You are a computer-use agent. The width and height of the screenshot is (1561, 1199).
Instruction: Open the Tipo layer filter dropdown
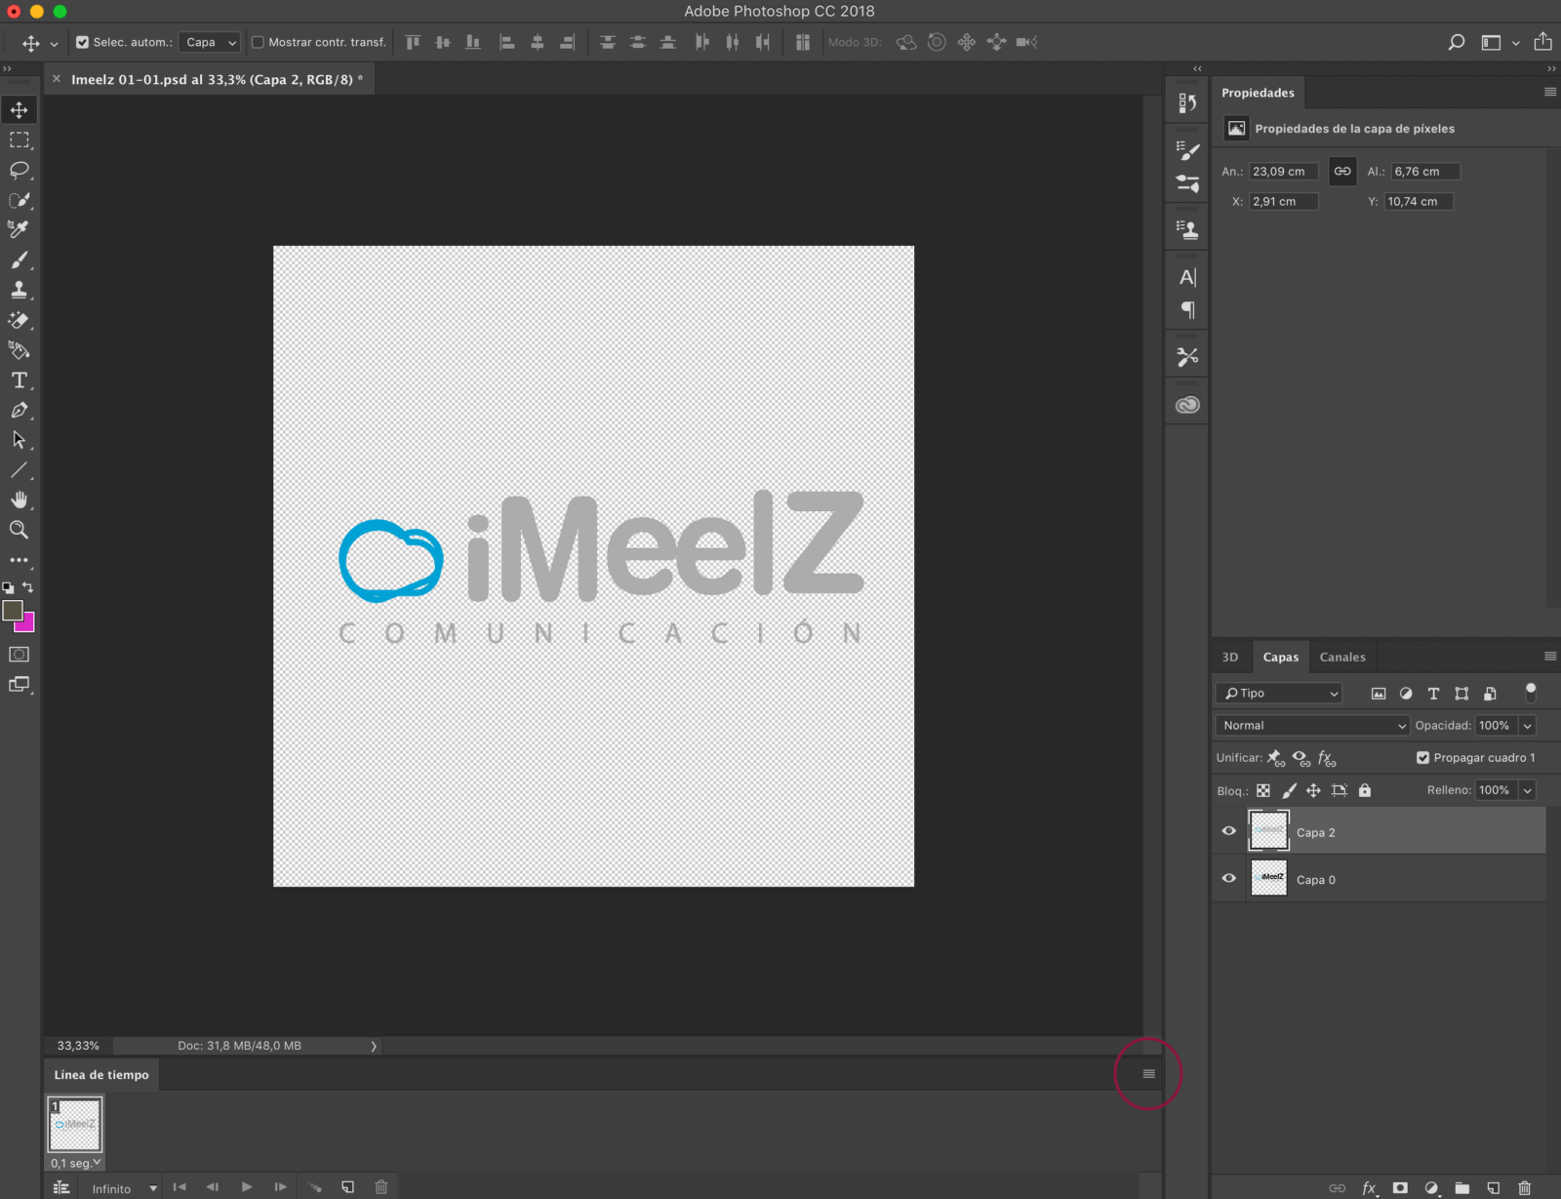1279,693
